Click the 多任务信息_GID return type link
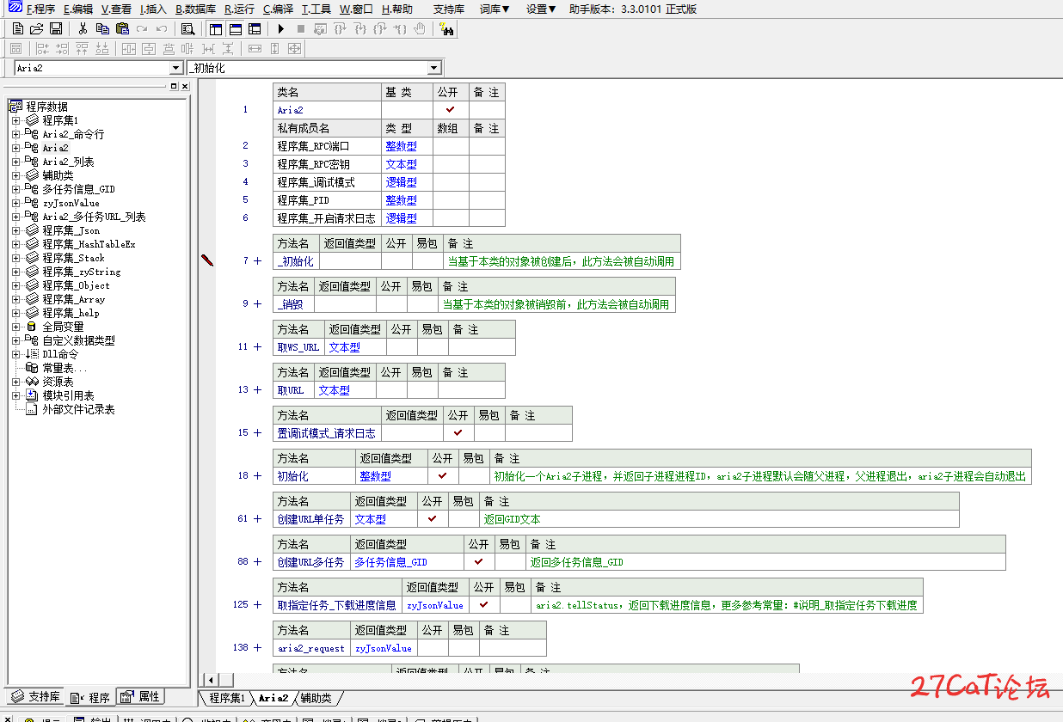The width and height of the screenshot is (1063, 722). pyautogui.click(x=390, y=562)
